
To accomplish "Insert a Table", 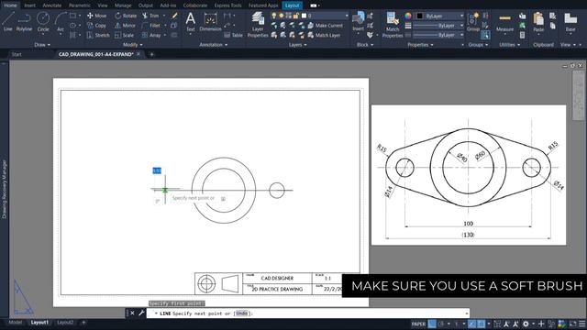I will [233, 35].
